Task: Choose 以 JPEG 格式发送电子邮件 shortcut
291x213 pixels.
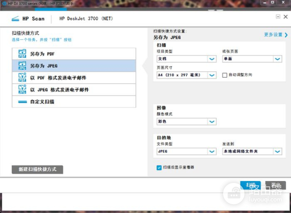Action: (74, 90)
